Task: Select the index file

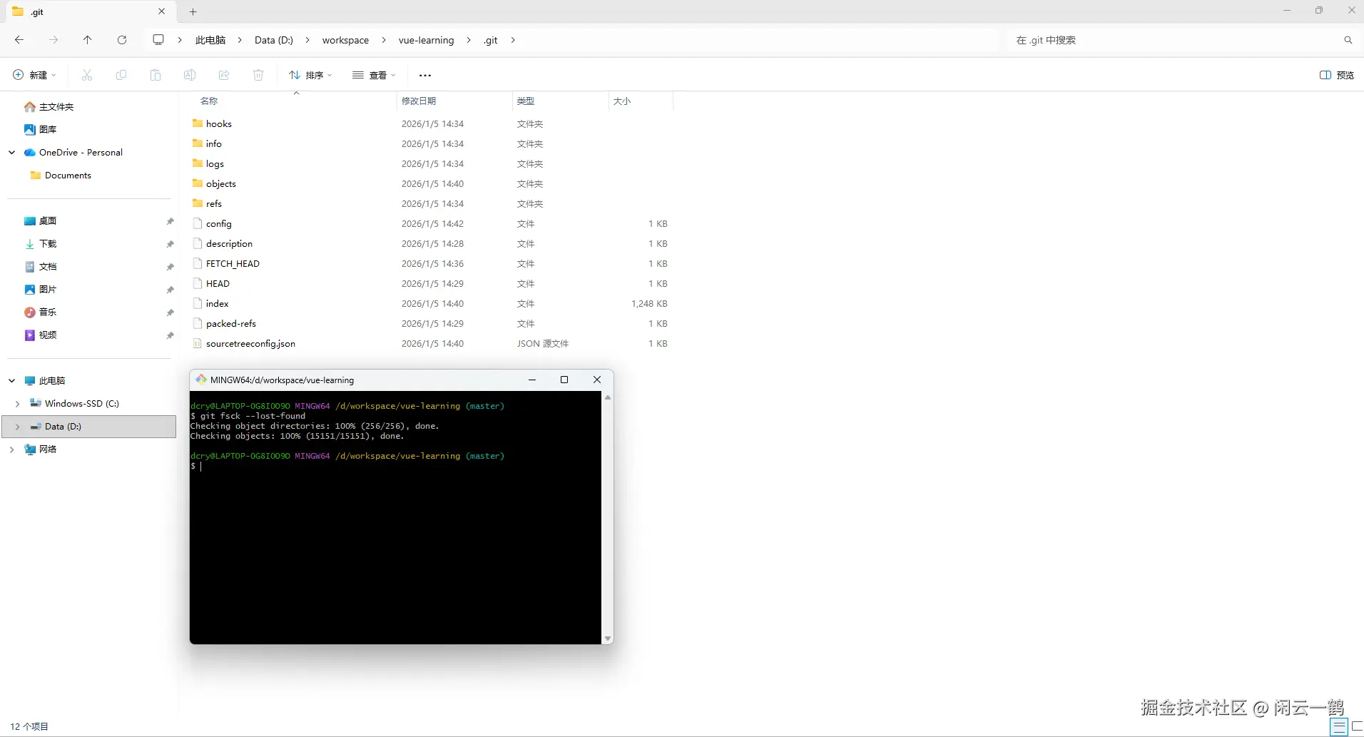Action: (432, 303)
